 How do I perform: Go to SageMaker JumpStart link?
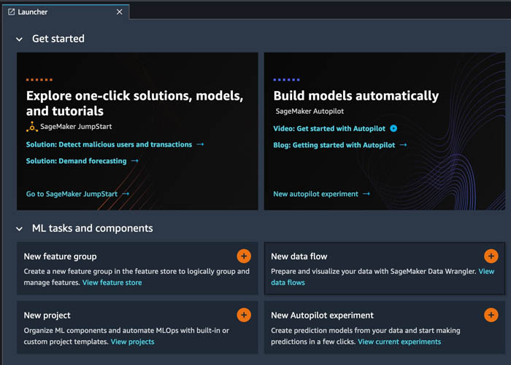coord(72,194)
